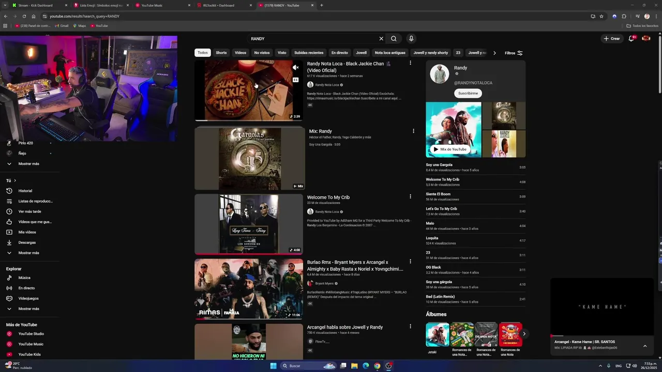Start voice search with the microphone icon

(411, 39)
